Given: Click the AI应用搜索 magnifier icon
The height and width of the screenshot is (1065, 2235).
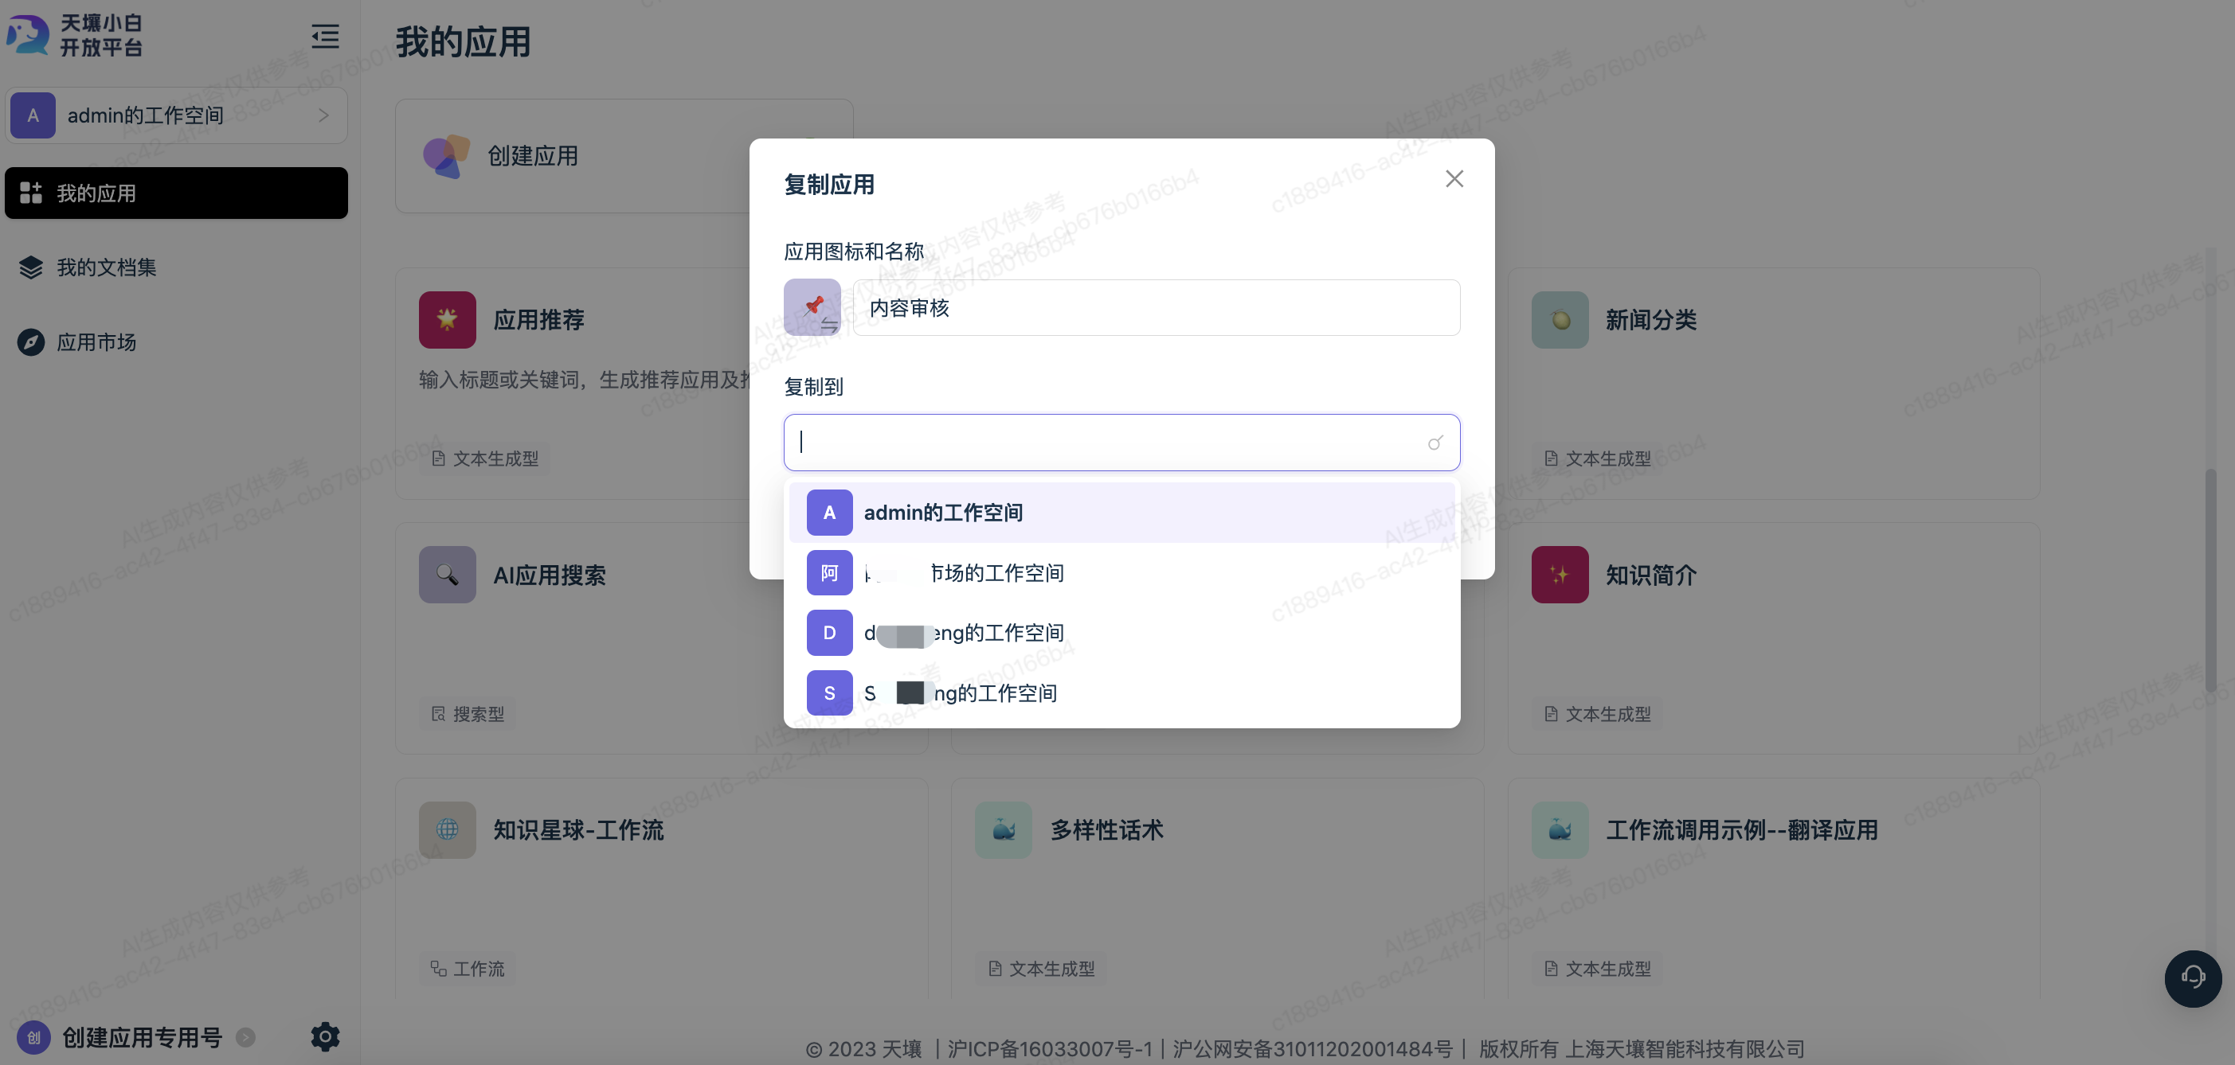Looking at the screenshot, I should coord(448,574).
